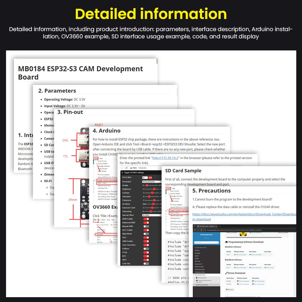Viewport: 302px width, 302px height.
Task: Open the docs.keyestudio.com download link
Action: point(244,217)
